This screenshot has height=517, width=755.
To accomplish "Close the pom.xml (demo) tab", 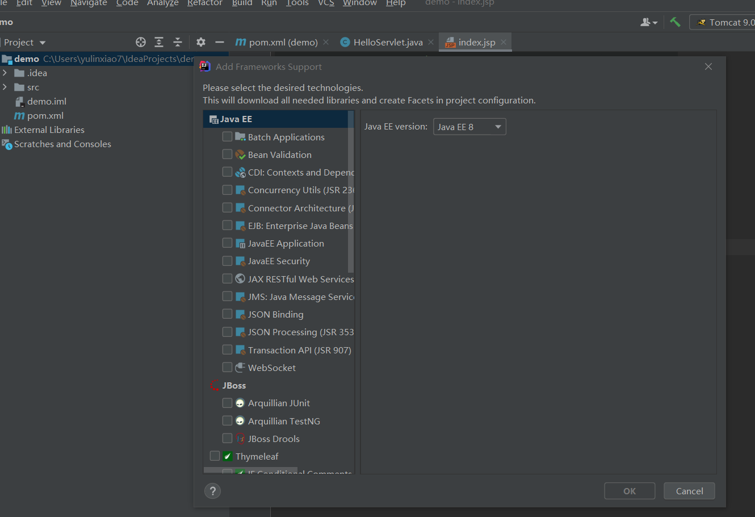I will coord(326,42).
